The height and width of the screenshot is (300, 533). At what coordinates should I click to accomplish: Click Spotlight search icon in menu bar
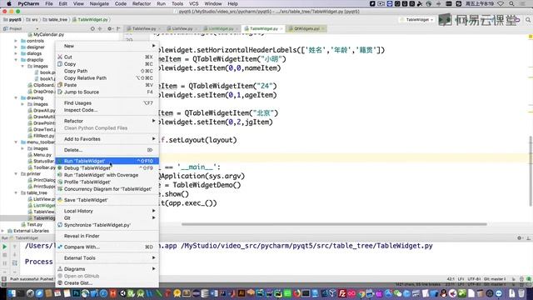coord(511,3)
